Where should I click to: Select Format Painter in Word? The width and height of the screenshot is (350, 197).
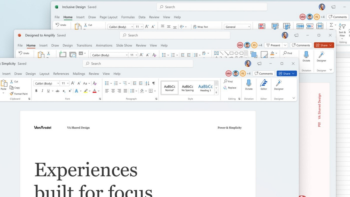click(x=19, y=94)
